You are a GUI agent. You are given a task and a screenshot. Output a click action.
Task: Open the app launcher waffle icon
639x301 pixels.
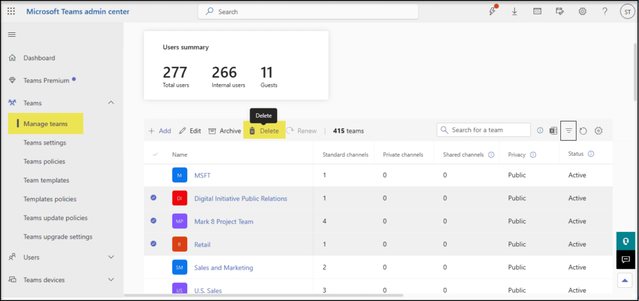11,11
